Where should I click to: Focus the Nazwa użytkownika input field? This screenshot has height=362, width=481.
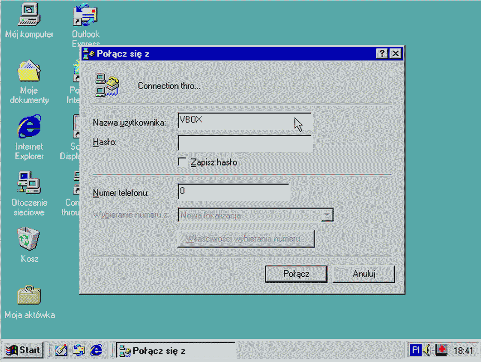245,121
